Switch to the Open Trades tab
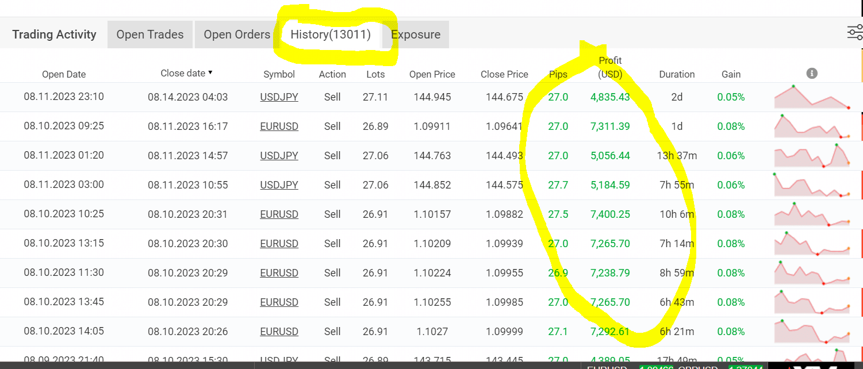863x369 pixels. (150, 34)
